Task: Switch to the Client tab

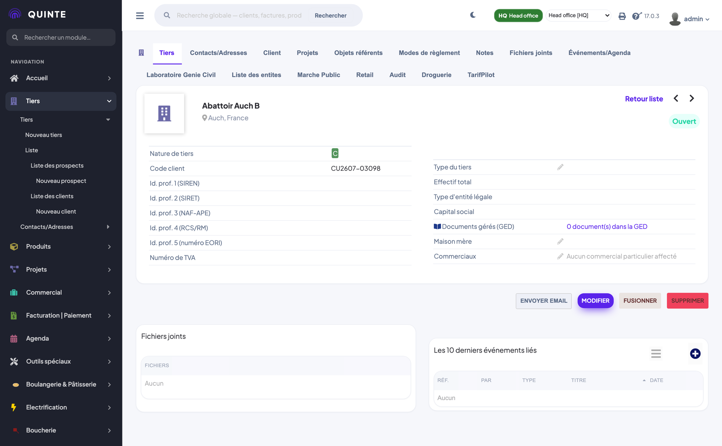Action: click(272, 53)
